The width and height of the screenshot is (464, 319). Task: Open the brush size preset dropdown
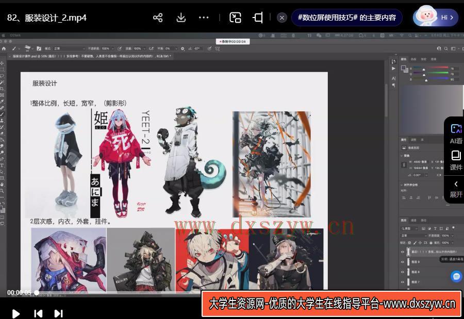coord(29,48)
